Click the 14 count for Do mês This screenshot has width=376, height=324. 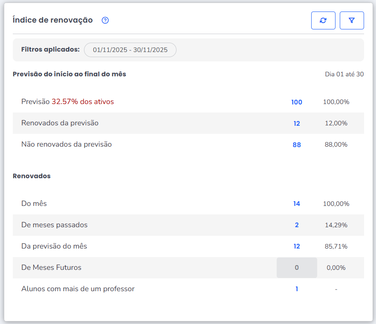pos(297,204)
